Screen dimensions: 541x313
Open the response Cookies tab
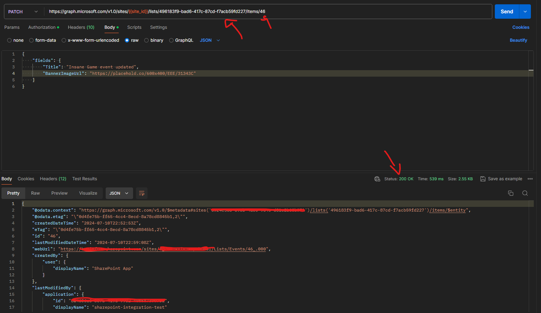26,179
